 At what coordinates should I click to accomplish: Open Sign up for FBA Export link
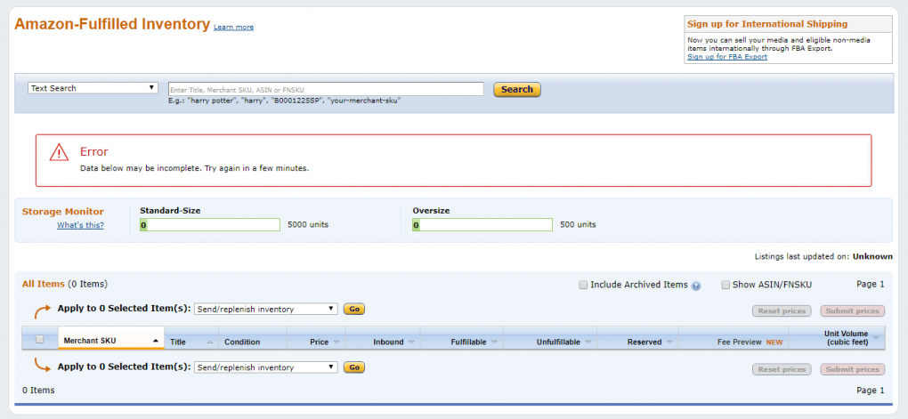pos(726,57)
